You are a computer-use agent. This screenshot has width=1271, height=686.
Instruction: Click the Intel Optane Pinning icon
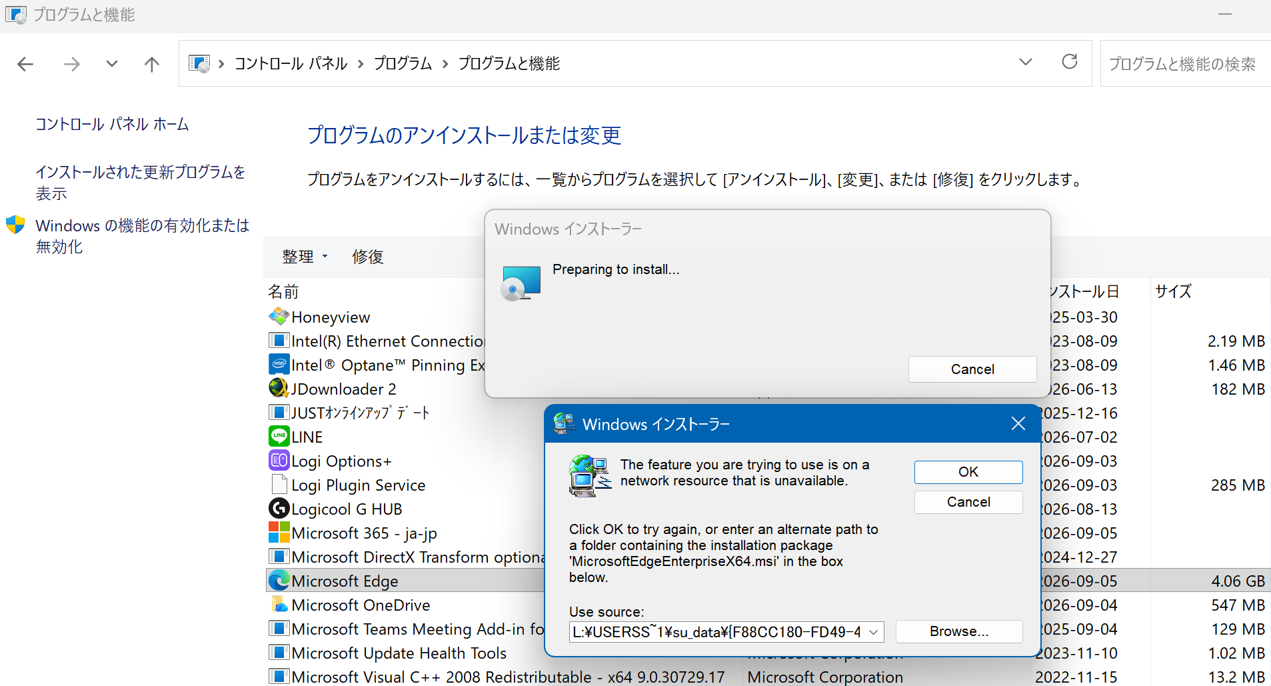(x=279, y=365)
